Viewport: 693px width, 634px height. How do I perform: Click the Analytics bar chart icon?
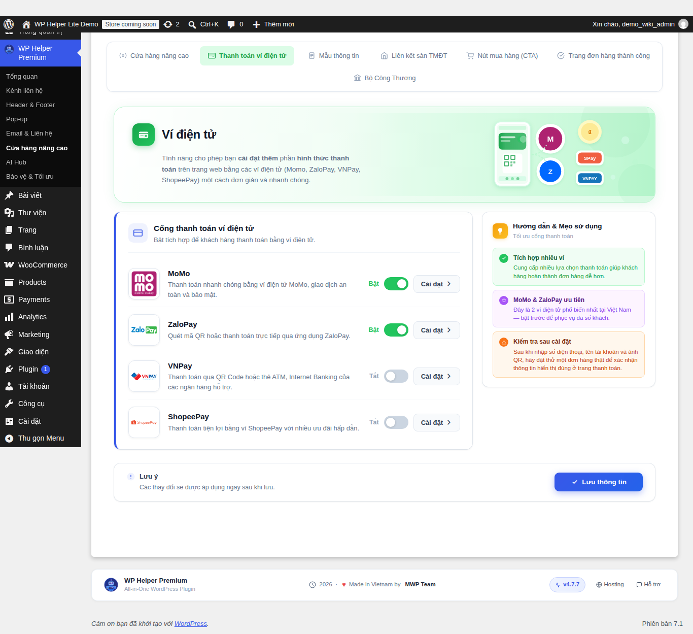[9, 317]
